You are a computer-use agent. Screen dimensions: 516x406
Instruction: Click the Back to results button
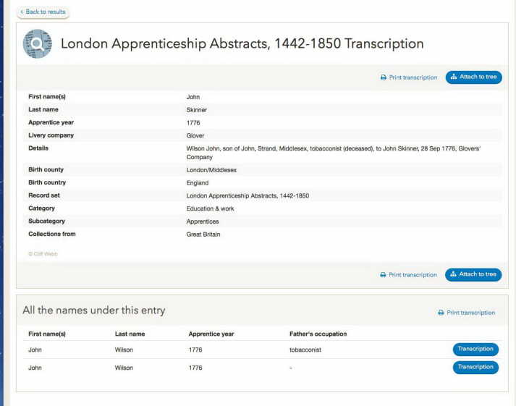point(43,12)
